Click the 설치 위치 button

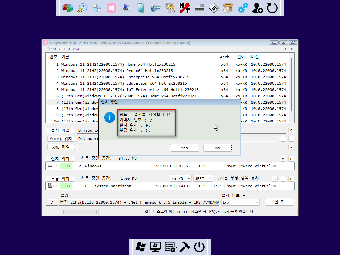[x=60, y=159]
